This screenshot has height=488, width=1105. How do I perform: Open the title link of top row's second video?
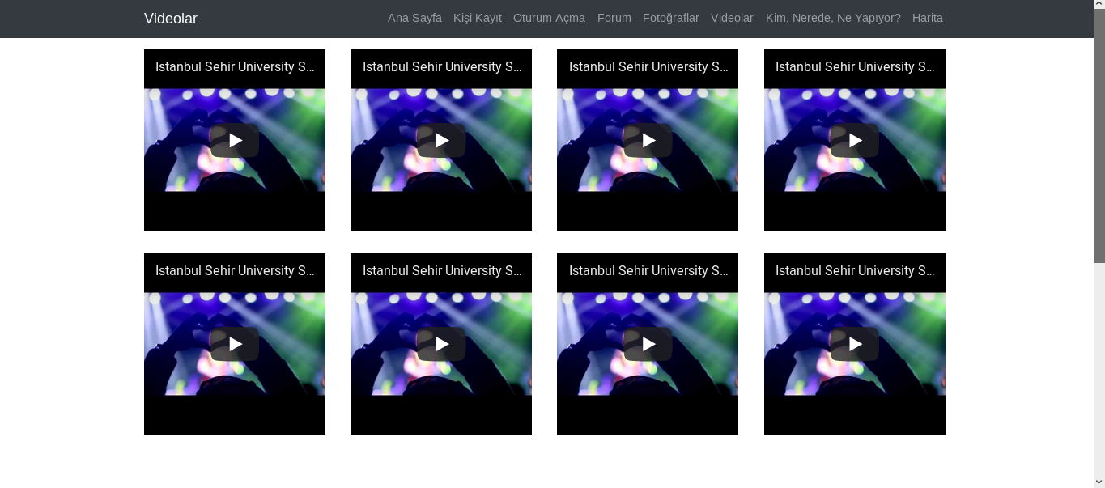442,67
